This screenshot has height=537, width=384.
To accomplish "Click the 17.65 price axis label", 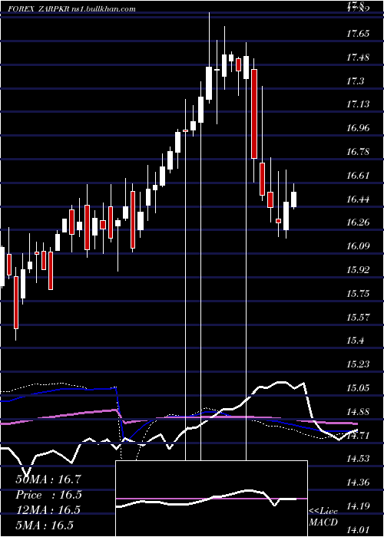I will click(x=358, y=34).
